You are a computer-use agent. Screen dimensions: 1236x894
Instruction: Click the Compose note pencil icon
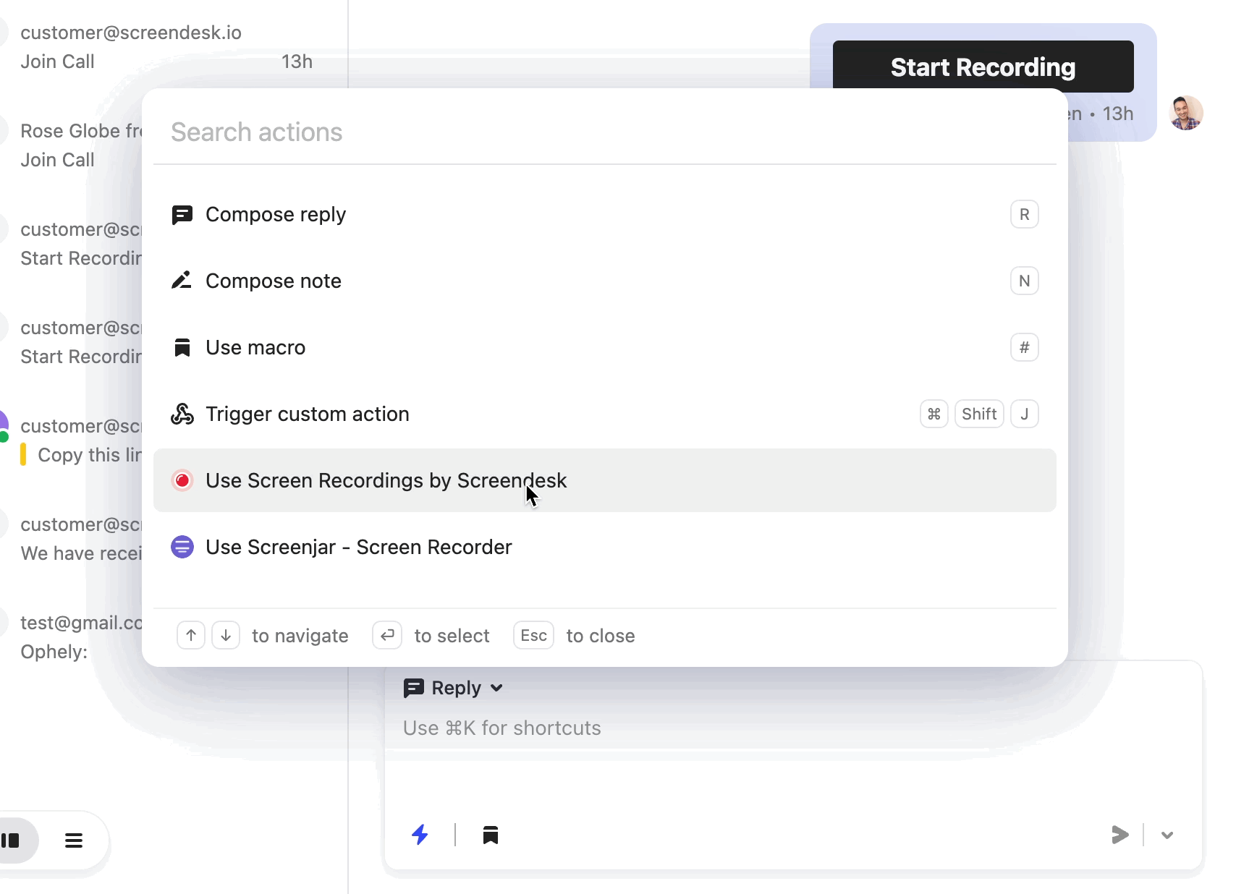(182, 281)
